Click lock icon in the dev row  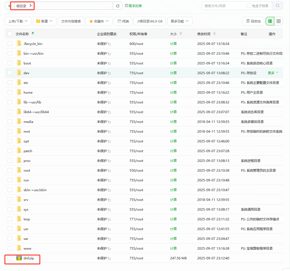coord(109,73)
